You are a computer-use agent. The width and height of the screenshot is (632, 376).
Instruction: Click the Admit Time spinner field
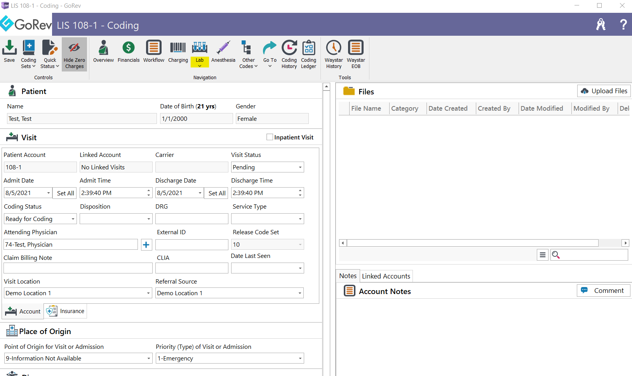[x=115, y=193]
